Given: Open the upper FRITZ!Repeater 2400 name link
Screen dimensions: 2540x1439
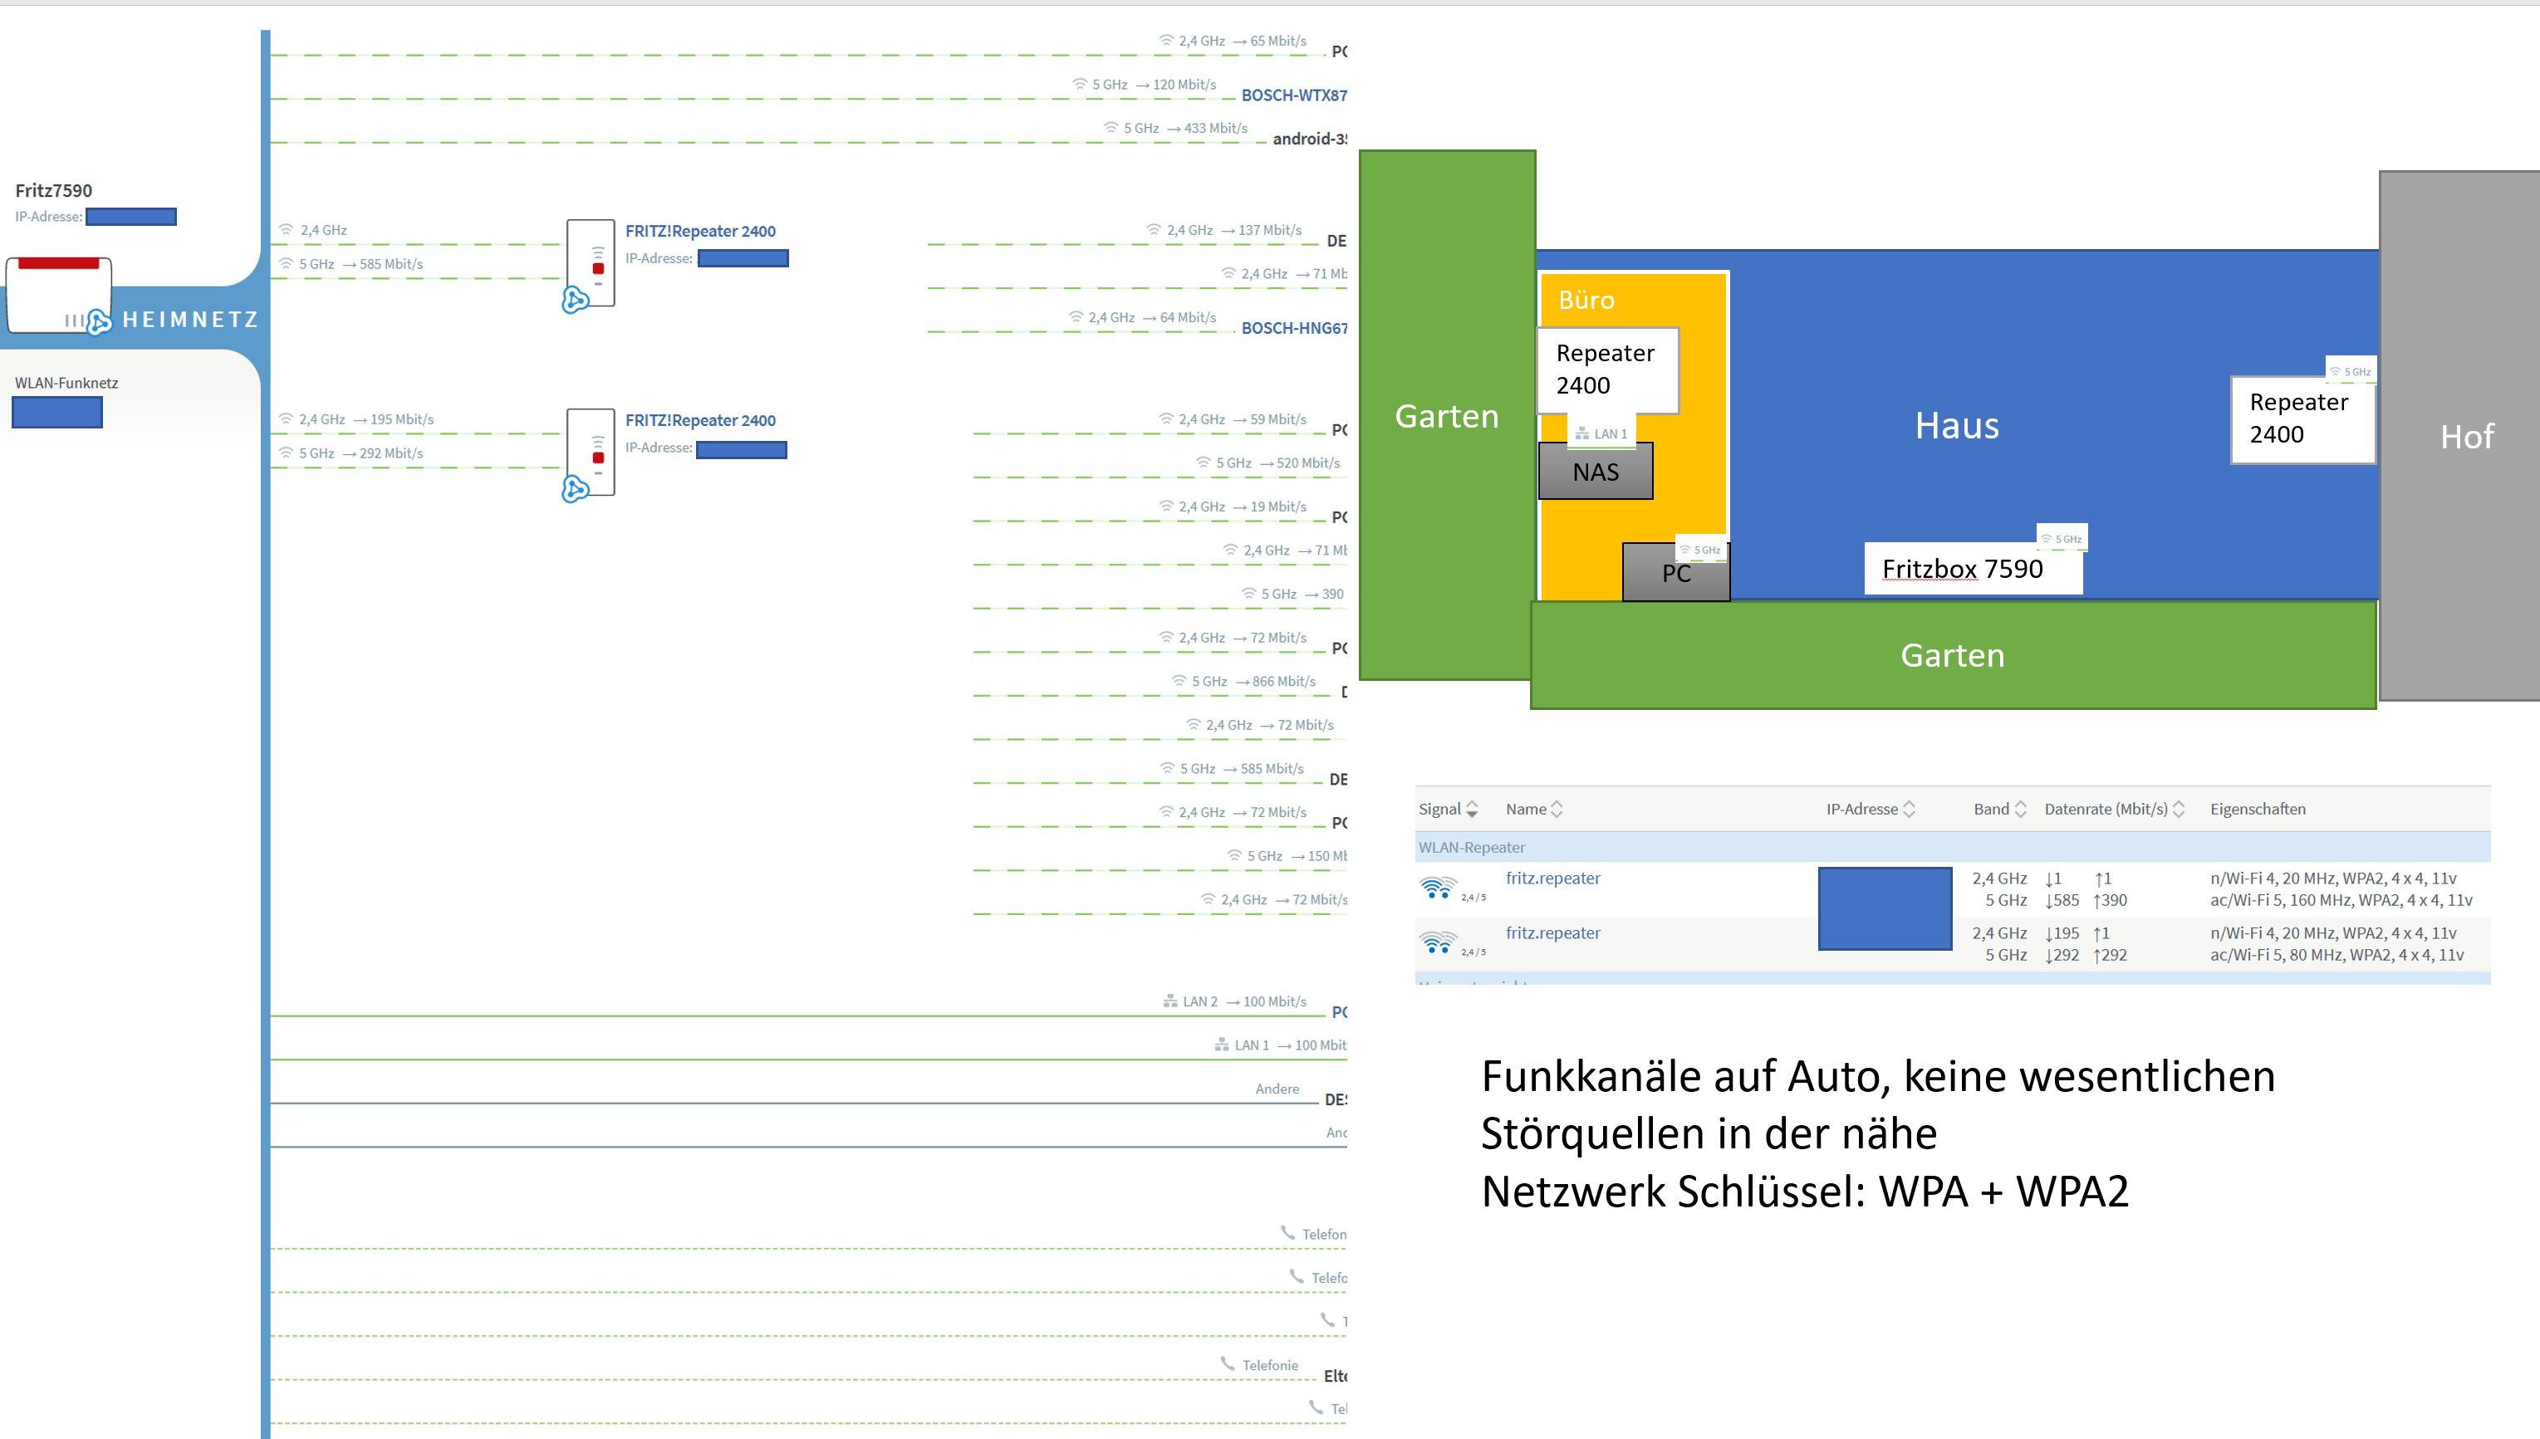Looking at the screenshot, I should (x=699, y=232).
